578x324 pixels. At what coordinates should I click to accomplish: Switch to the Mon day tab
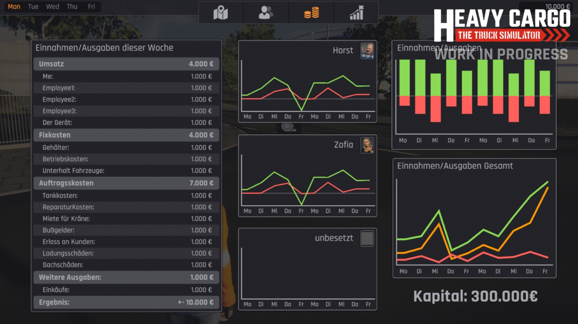pyautogui.click(x=14, y=7)
